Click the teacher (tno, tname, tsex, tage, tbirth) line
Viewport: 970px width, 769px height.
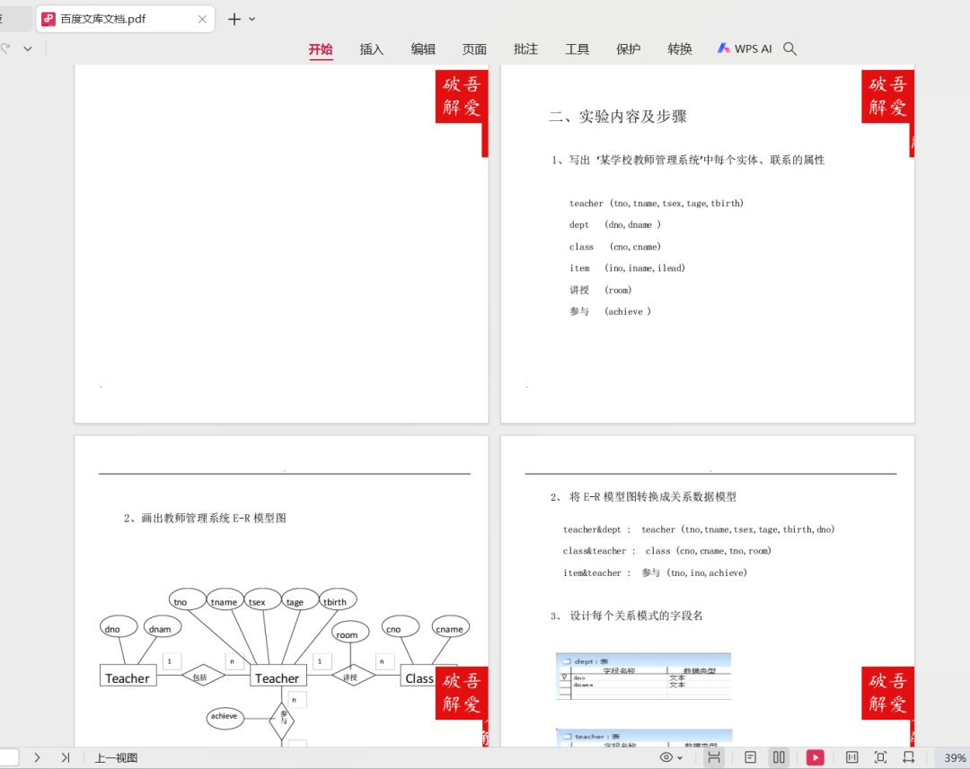coord(657,204)
